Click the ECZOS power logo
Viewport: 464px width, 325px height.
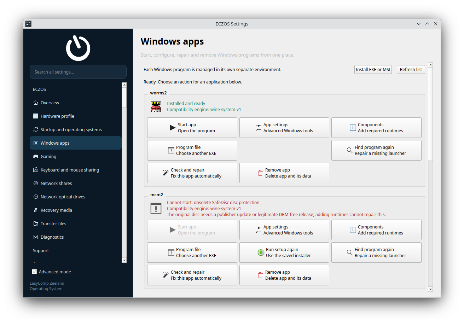[78, 47]
